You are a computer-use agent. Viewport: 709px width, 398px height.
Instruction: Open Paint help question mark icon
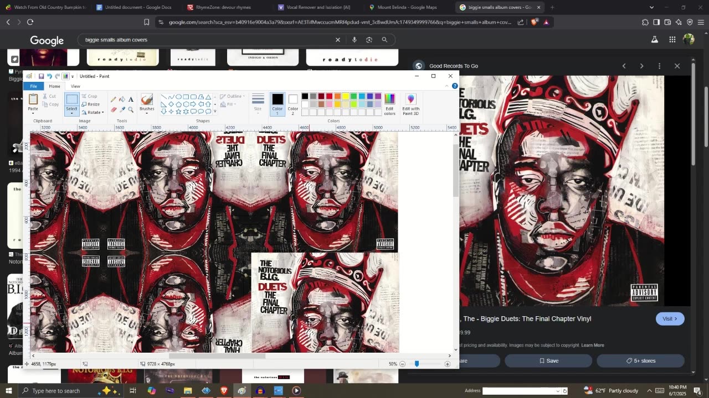(455, 86)
